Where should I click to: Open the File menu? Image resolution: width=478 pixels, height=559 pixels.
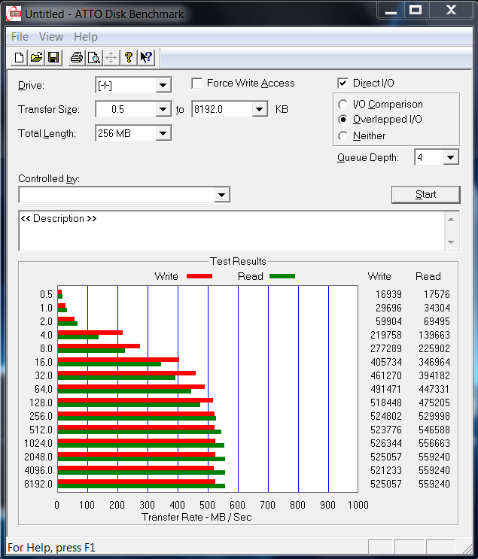[x=20, y=37]
